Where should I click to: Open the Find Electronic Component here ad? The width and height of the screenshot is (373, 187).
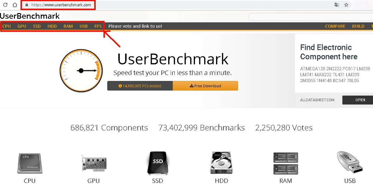pos(329,52)
